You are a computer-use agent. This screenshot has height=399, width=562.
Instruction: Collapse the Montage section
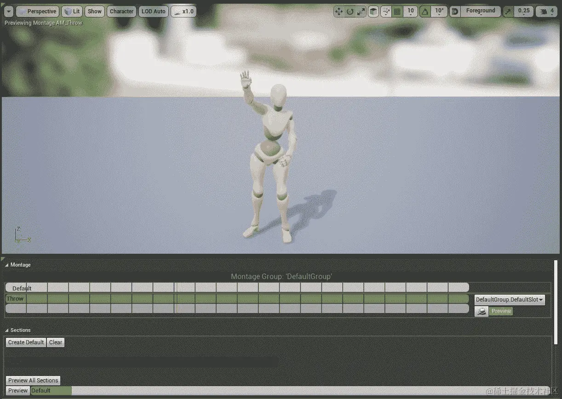[7, 265]
